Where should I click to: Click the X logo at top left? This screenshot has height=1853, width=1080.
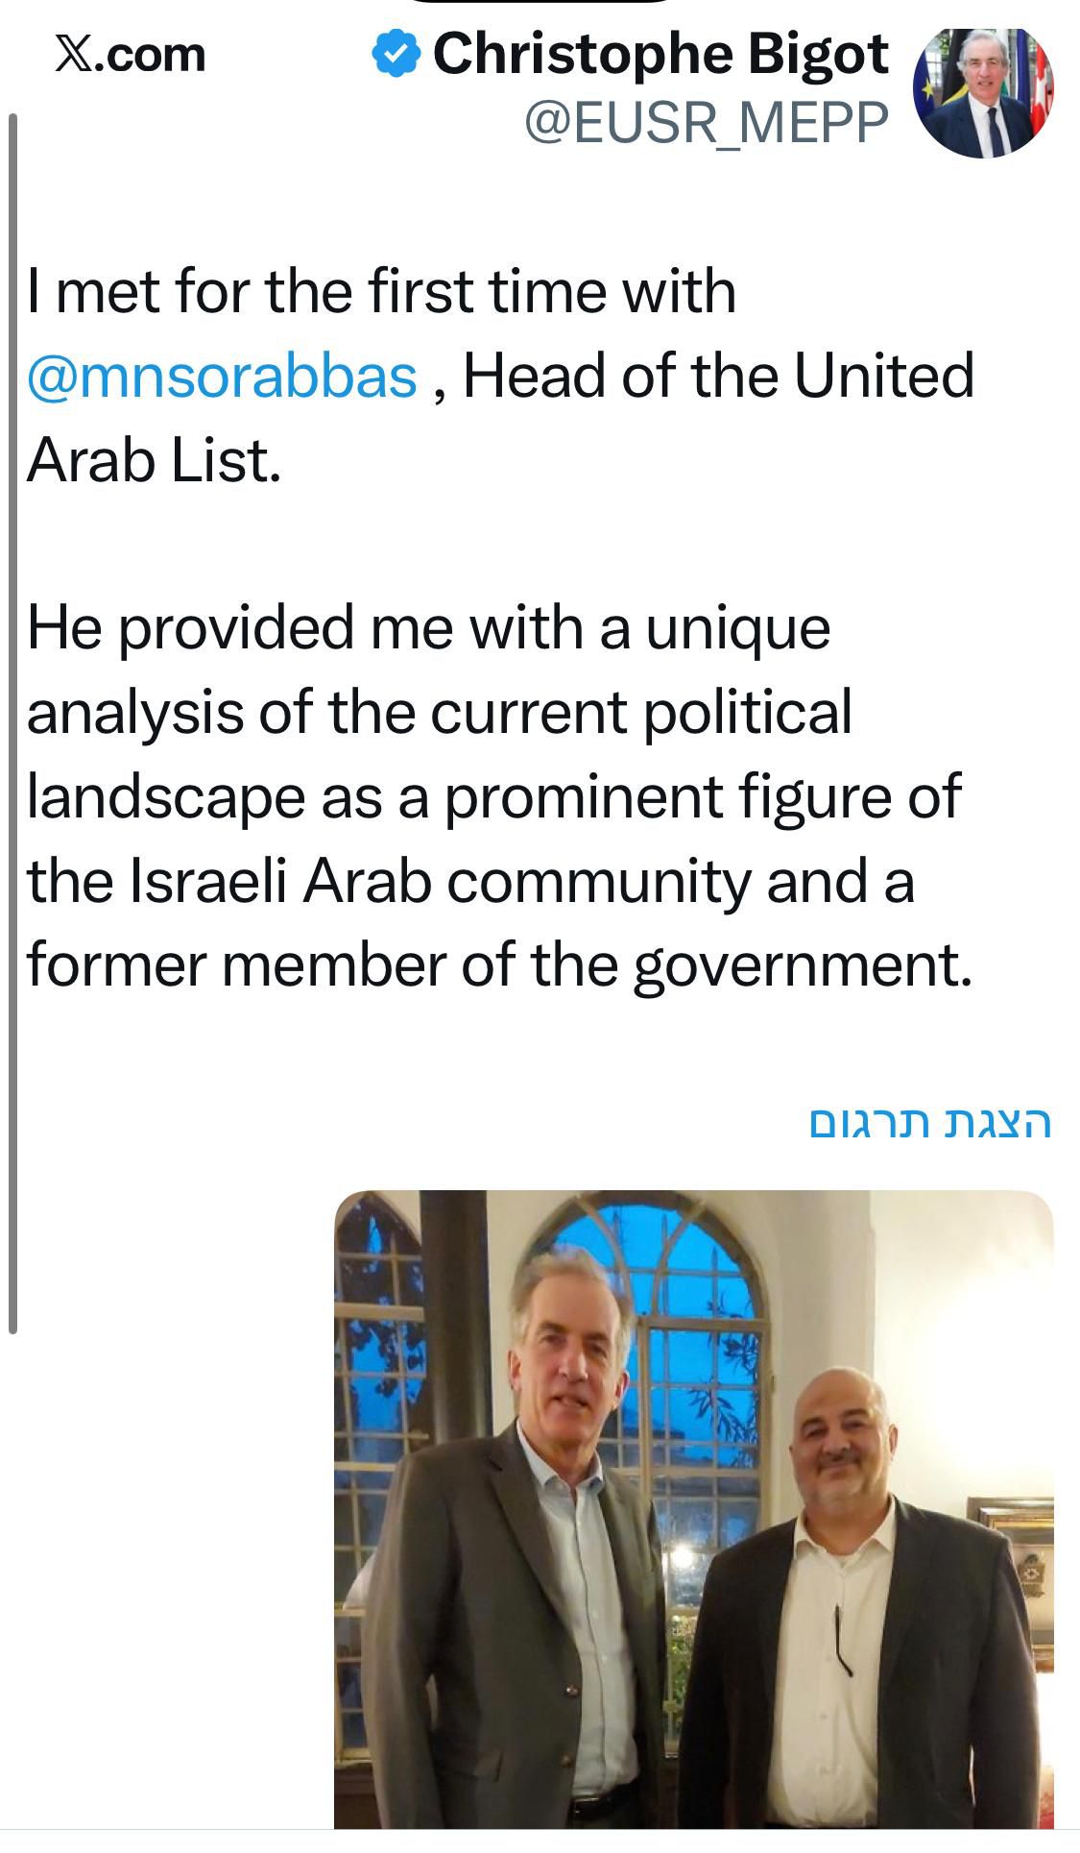click(75, 54)
